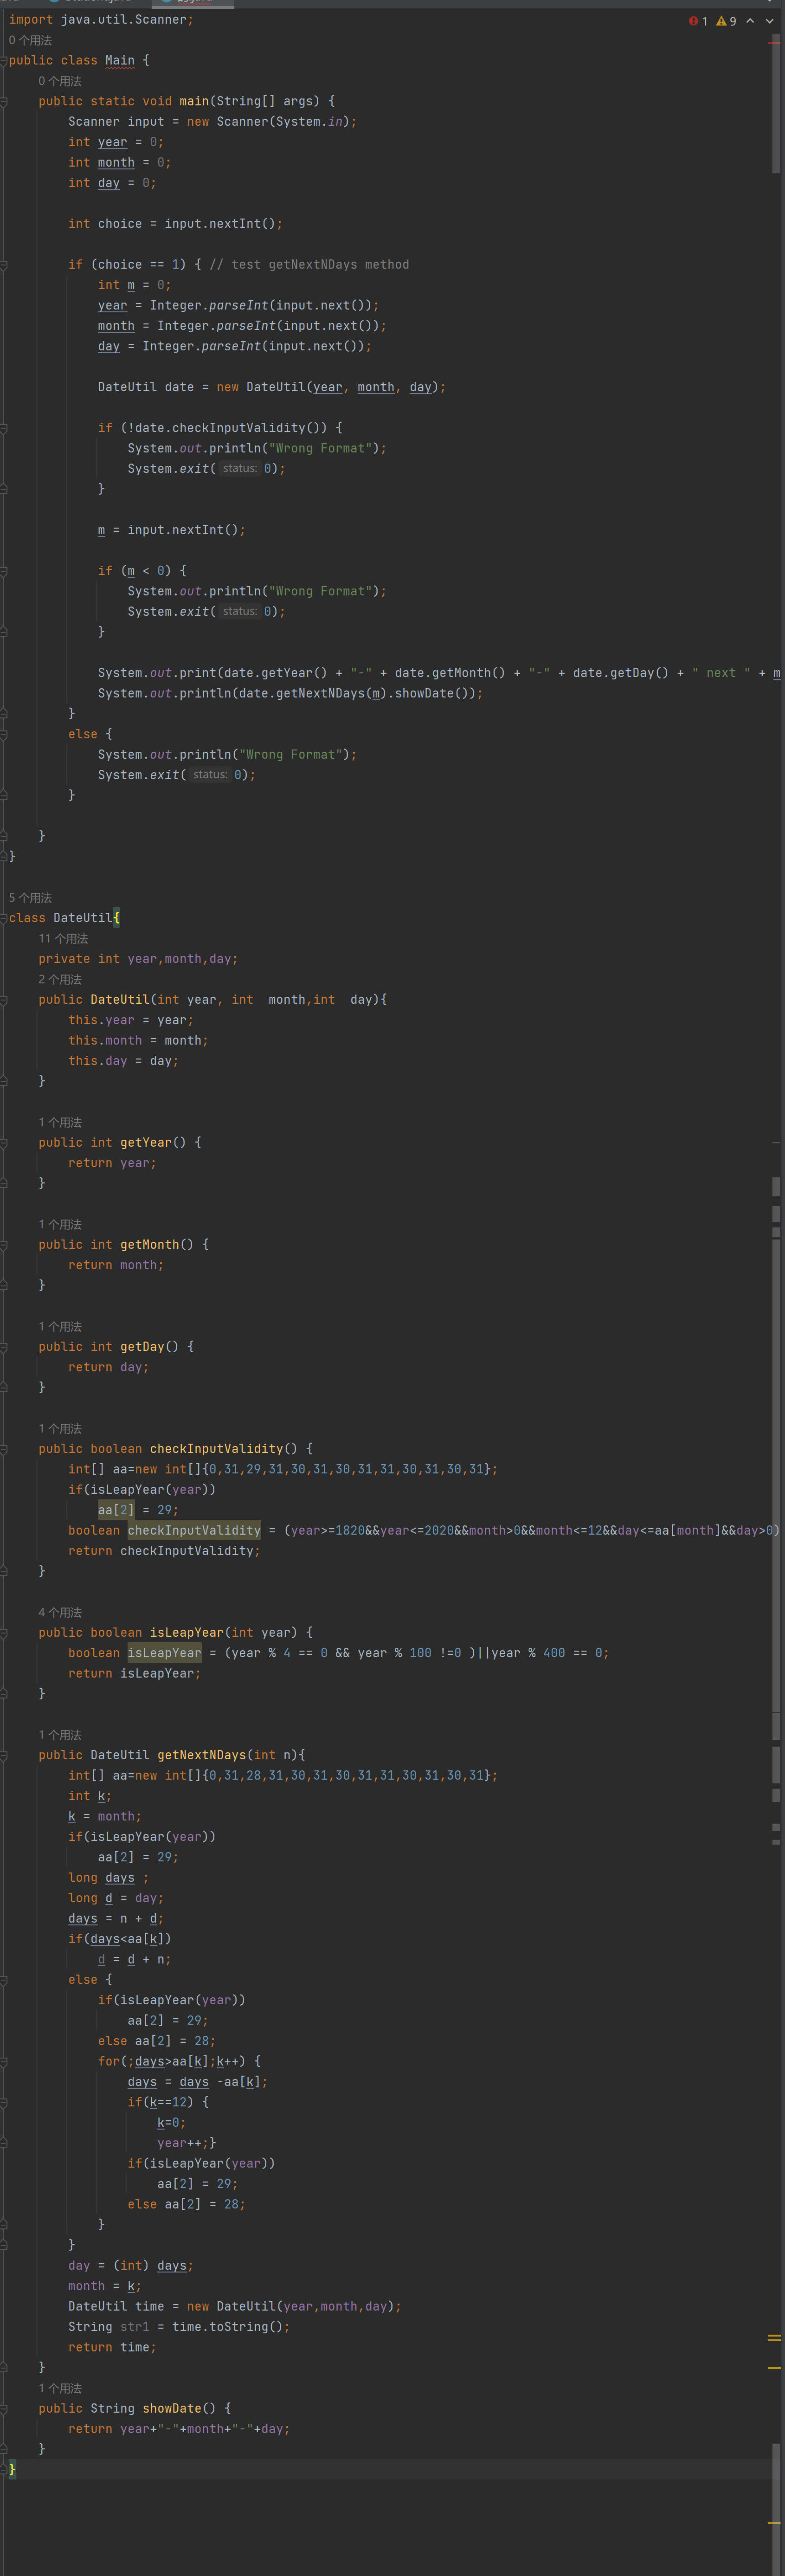This screenshot has height=2576, width=785.
Task: Click the 'return year;' statement
Action: click(x=112, y=1163)
